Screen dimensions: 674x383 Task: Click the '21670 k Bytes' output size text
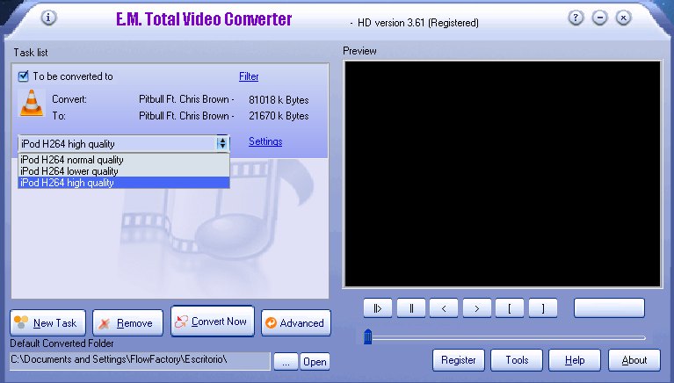coord(279,116)
